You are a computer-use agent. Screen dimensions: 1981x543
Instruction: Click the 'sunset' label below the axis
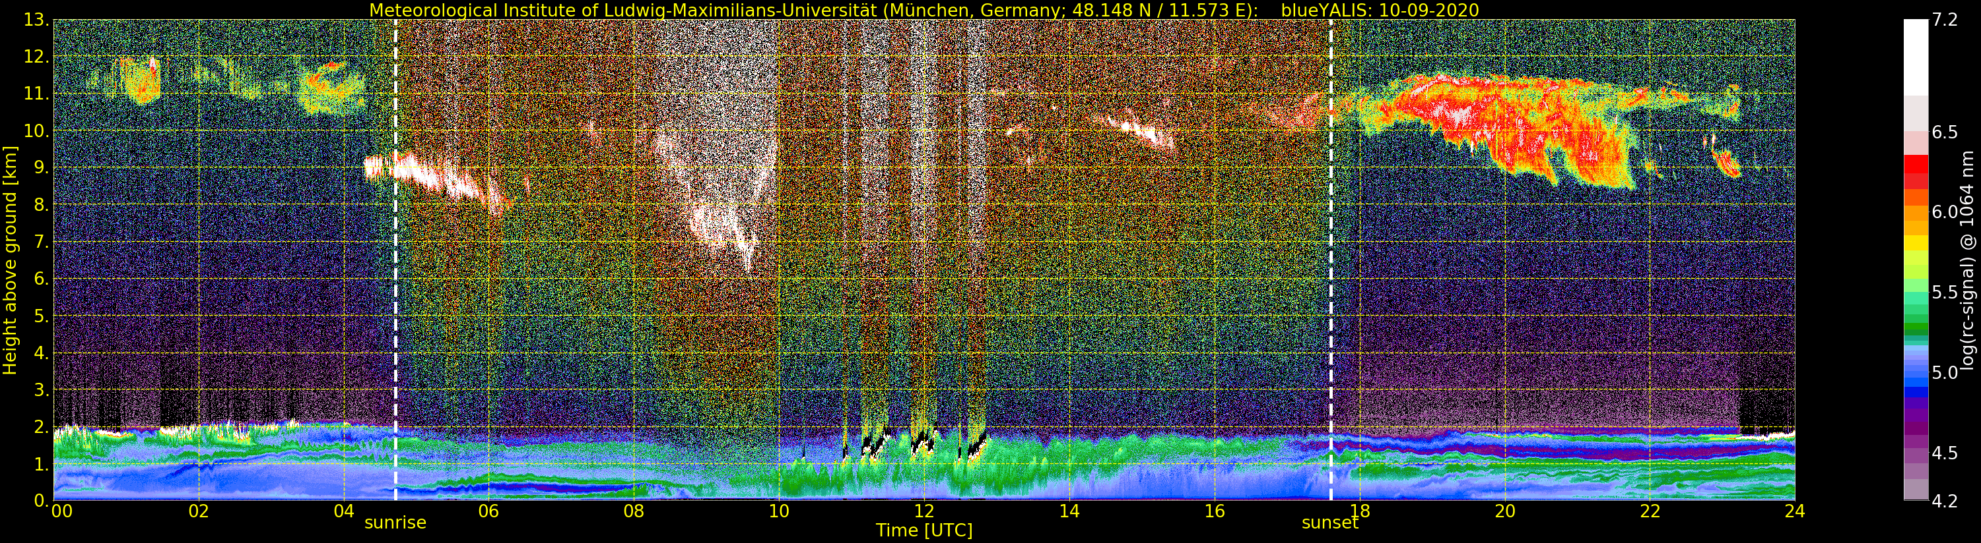[1329, 523]
